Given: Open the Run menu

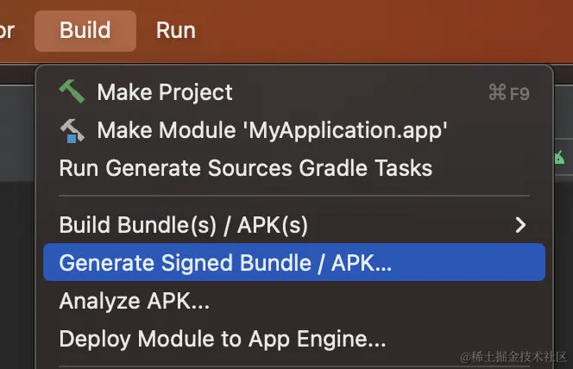Looking at the screenshot, I should click(x=176, y=31).
